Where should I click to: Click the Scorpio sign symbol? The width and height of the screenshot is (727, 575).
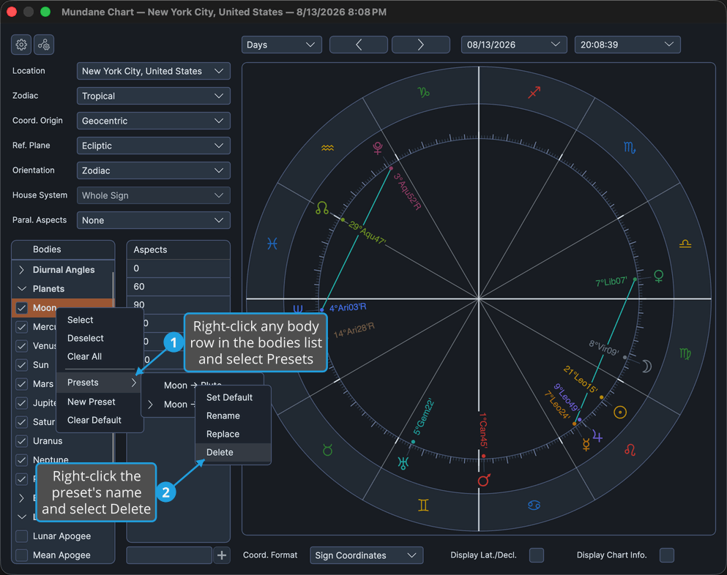(x=629, y=148)
